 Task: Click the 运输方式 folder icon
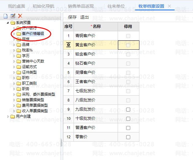(19, 67)
